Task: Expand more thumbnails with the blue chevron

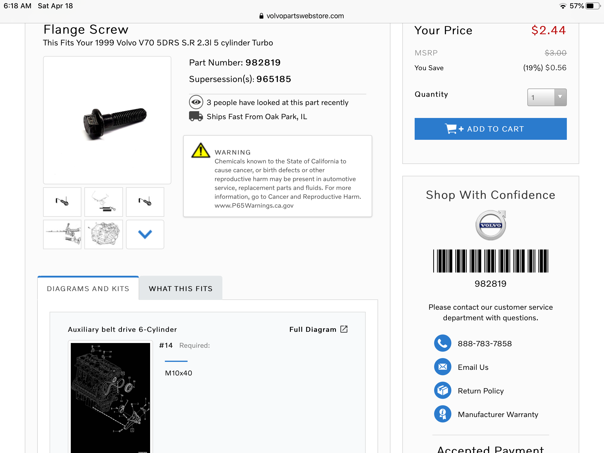Action: click(x=145, y=234)
